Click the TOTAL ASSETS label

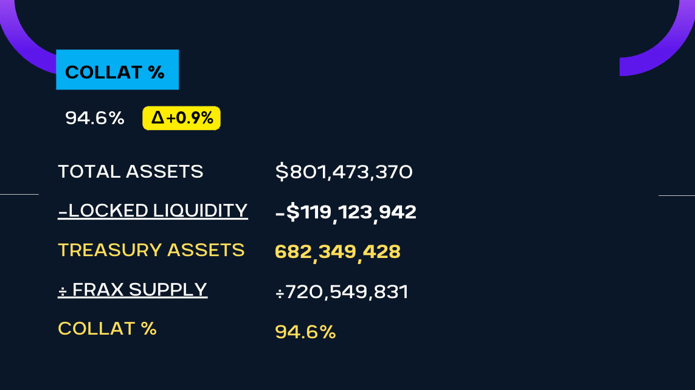click(130, 172)
